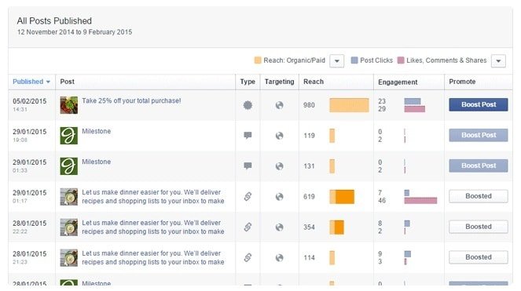Open the 'Take 25% off your total purchase!' post

(x=131, y=100)
